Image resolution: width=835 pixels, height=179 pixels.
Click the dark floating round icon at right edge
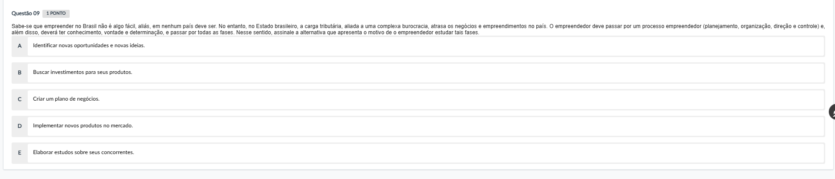coord(831,112)
